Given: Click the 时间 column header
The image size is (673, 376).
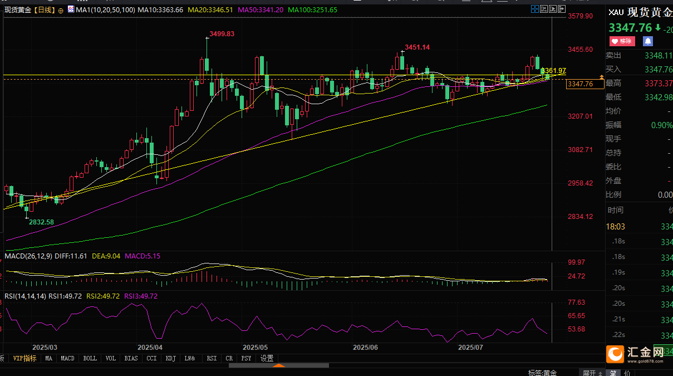Looking at the screenshot, I should (616, 210).
